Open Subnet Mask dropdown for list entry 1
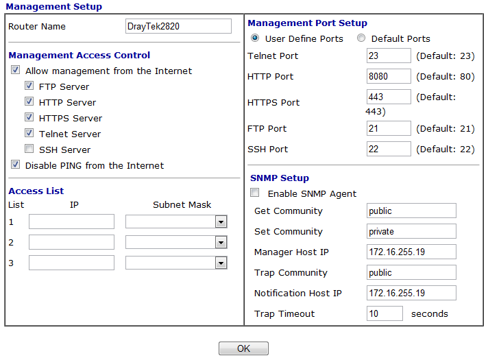The height and width of the screenshot is (358, 488). (x=221, y=222)
